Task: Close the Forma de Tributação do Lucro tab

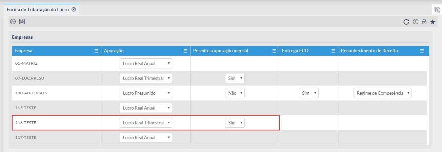Action: [x=74, y=9]
